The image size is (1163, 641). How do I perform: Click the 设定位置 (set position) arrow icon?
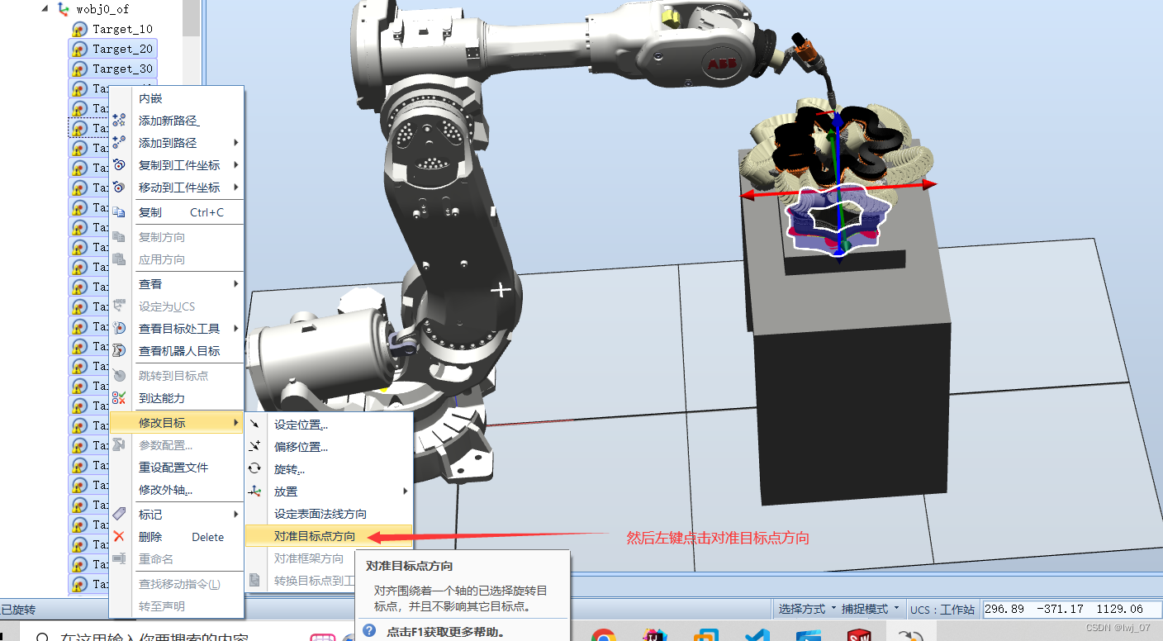point(254,425)
